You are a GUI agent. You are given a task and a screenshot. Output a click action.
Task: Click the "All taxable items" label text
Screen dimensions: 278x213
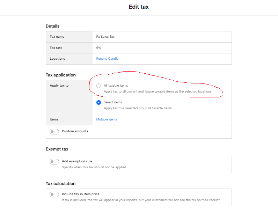pos(116,86)
